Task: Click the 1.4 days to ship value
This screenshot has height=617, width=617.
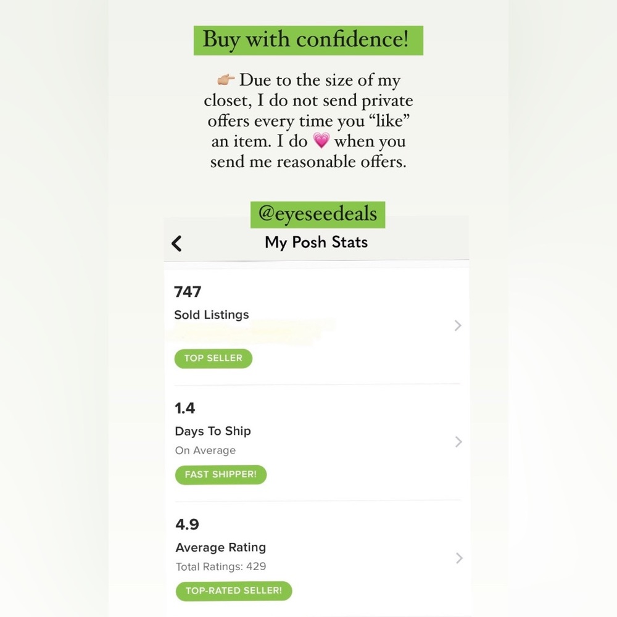Action: click(185, 408)
